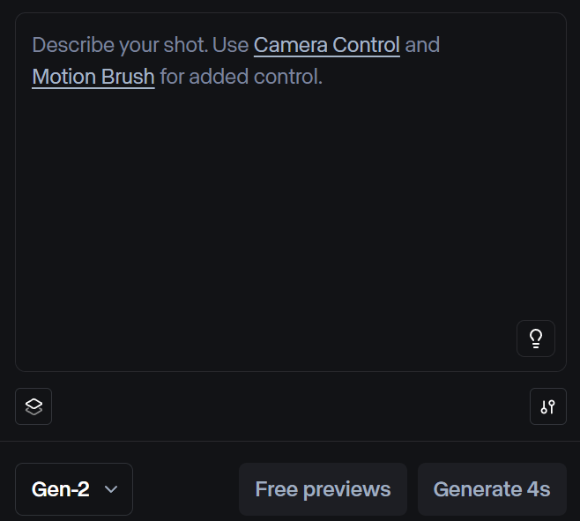Image resolution: width=580 pixels, height=521 pixels.
Task: Open the advanced settings sliders icon
Action: [x=547, y=406]
